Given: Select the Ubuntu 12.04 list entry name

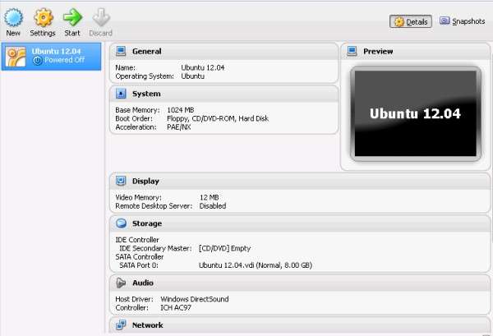Looking at the screenshot, I should pyautogui.click(x=56, y=51).
